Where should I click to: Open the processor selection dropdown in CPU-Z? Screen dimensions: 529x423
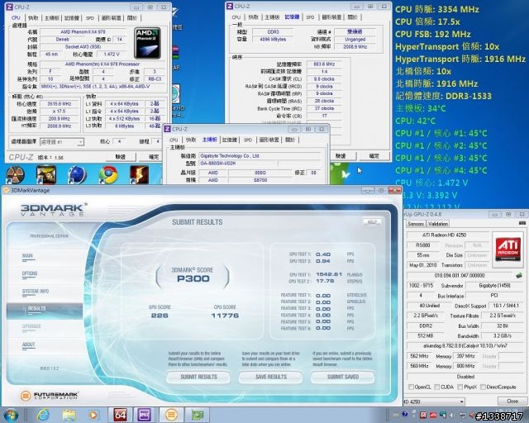point(62,142)
